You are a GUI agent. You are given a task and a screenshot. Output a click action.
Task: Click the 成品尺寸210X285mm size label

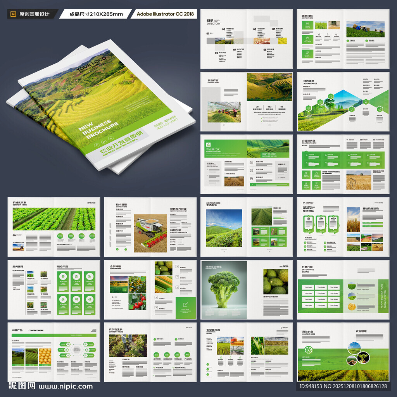(96, 14)
